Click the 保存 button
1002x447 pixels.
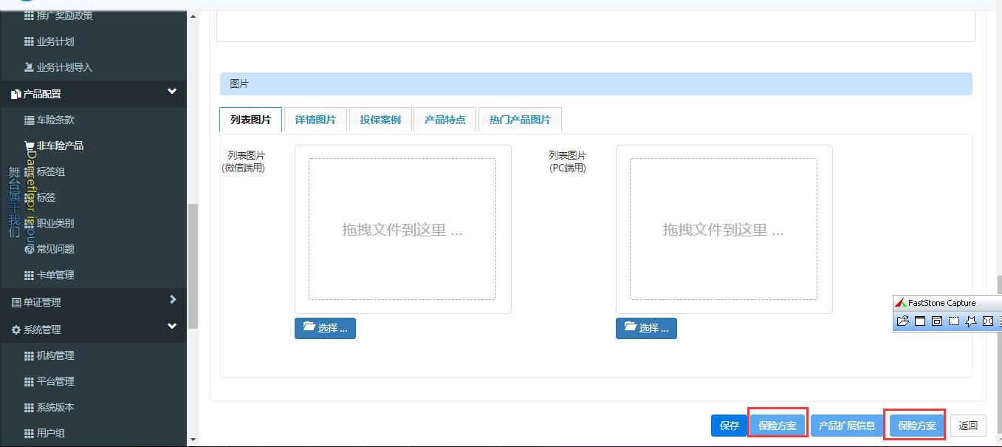pos(730,426)
